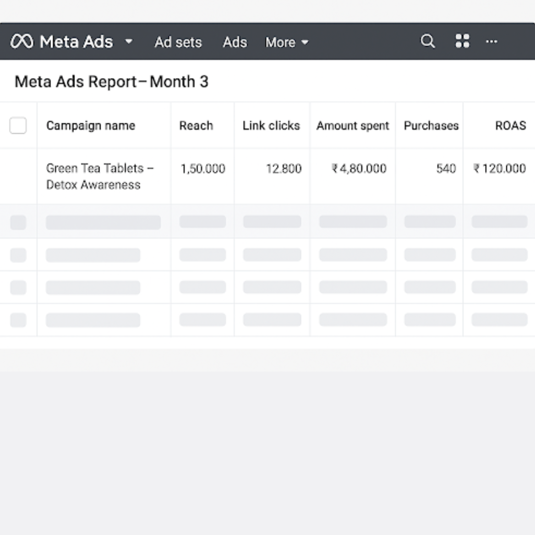Expand the More dropdown menu
This screenshot has height=535, width=535.
(287, 42)
